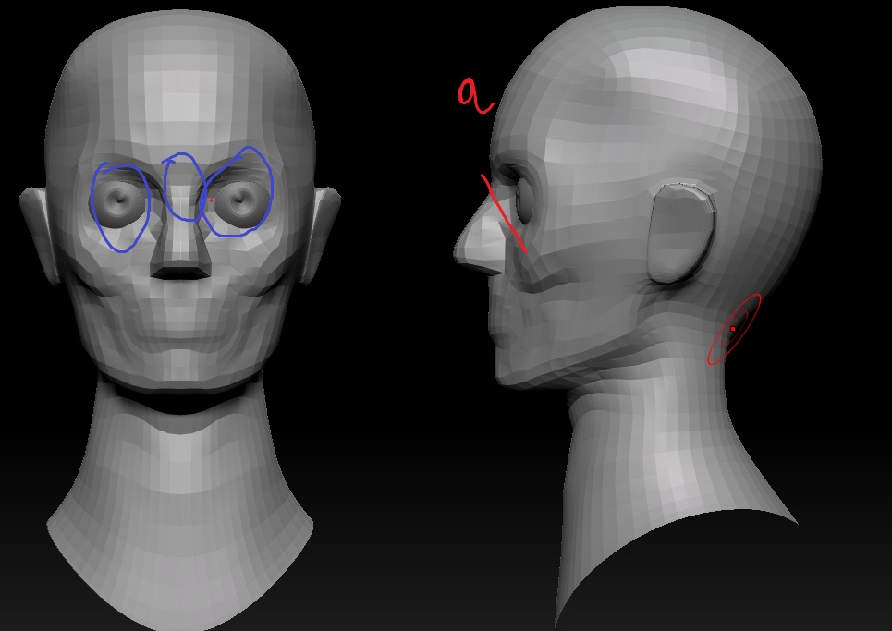Click the nose tip on front-view head
Image resolution: width=892 pixels, height=631 pixels.
(x=181, y=266)
